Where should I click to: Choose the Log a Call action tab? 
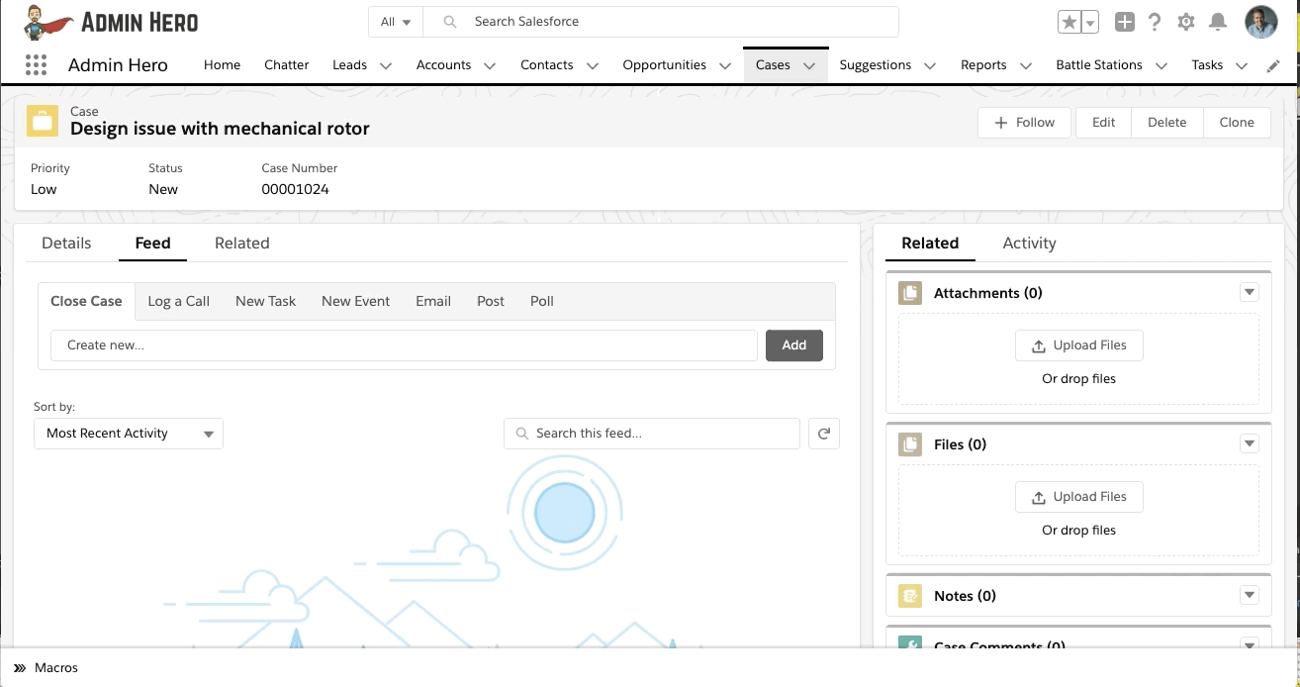click(x=178, y=301)
